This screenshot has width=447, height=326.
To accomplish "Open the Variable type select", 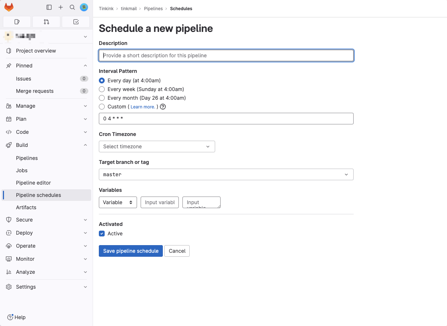I will coord(118,202).
